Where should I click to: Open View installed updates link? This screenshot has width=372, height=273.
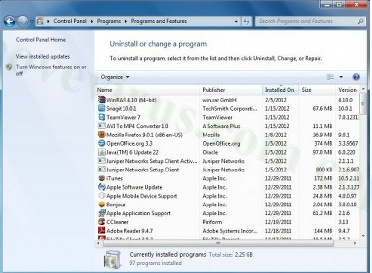[42, 57]
